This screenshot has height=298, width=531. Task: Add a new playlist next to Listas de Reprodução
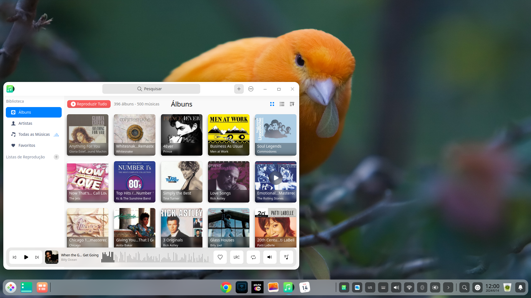(56, 157)
